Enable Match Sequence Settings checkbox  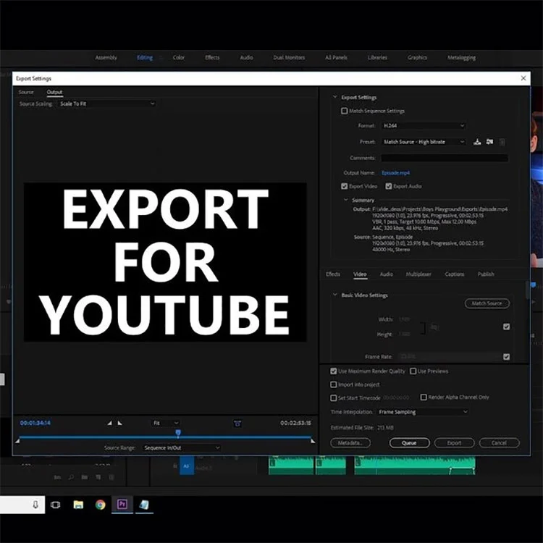[x=344, y=111]
